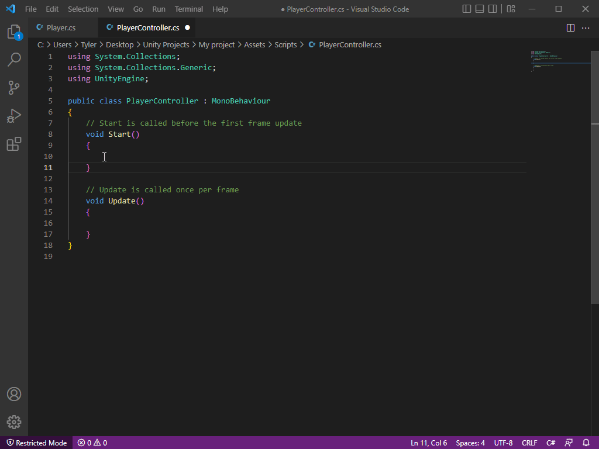Screen dimensions: 599x449
Task: Minimize the VS Code window
Action: (532, 9)
